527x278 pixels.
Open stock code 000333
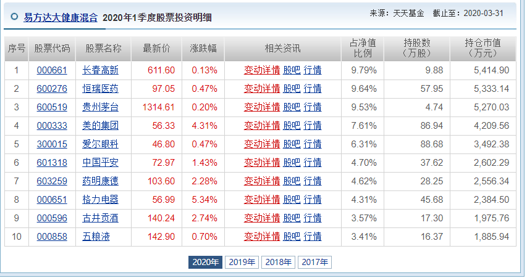point(52,126)
